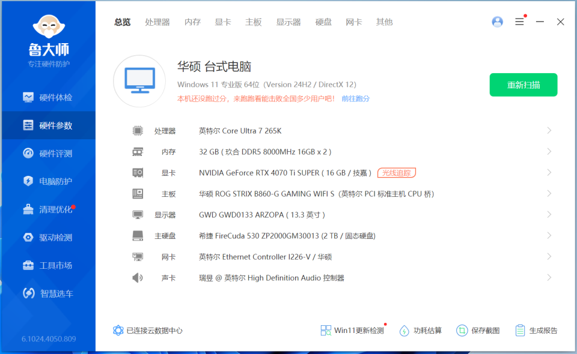Switch to the 总览 tab
The image size is (577, 354).
[x=122, y=22]
